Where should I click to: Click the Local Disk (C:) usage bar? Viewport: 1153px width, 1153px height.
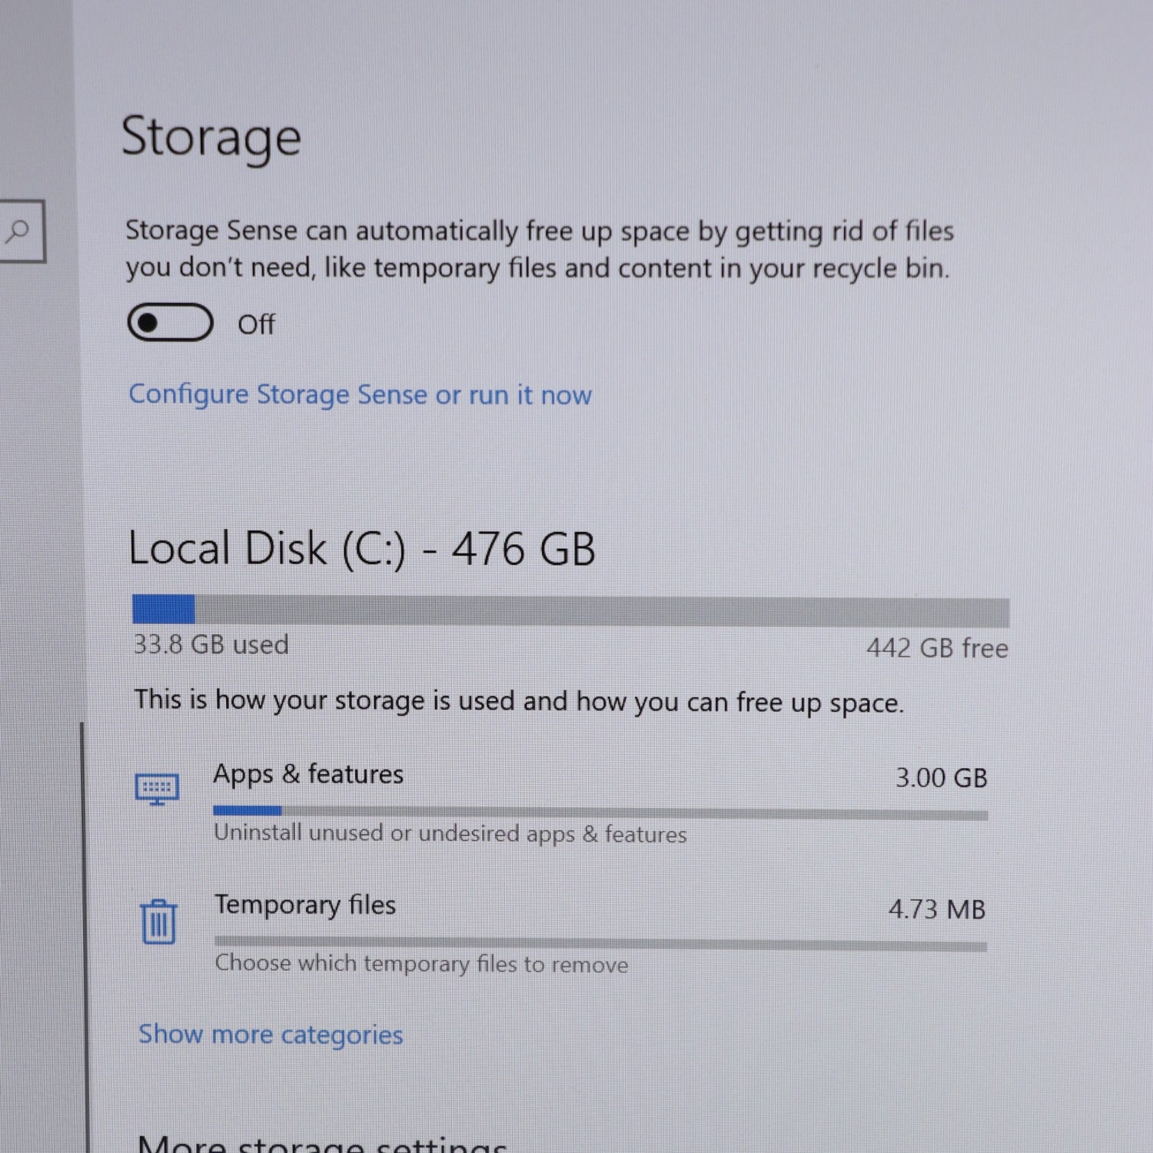tap(570, 611)
